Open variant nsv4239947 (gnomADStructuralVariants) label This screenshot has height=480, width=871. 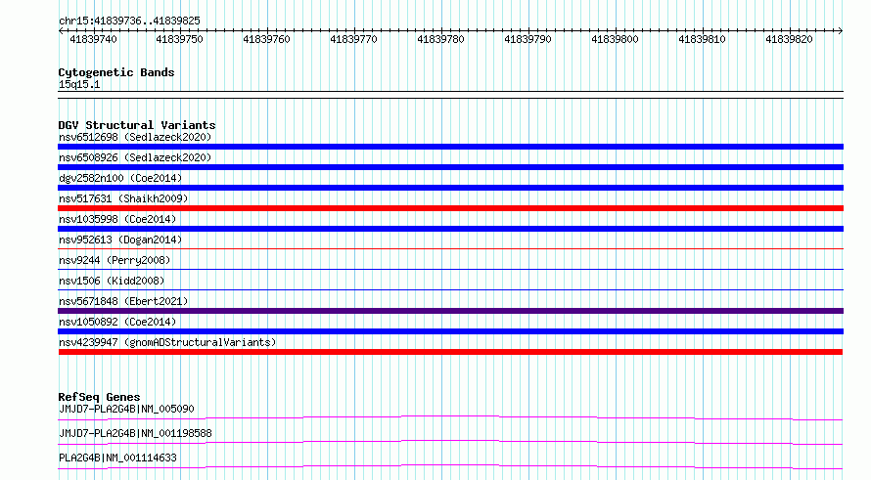[x=167, y=342]
